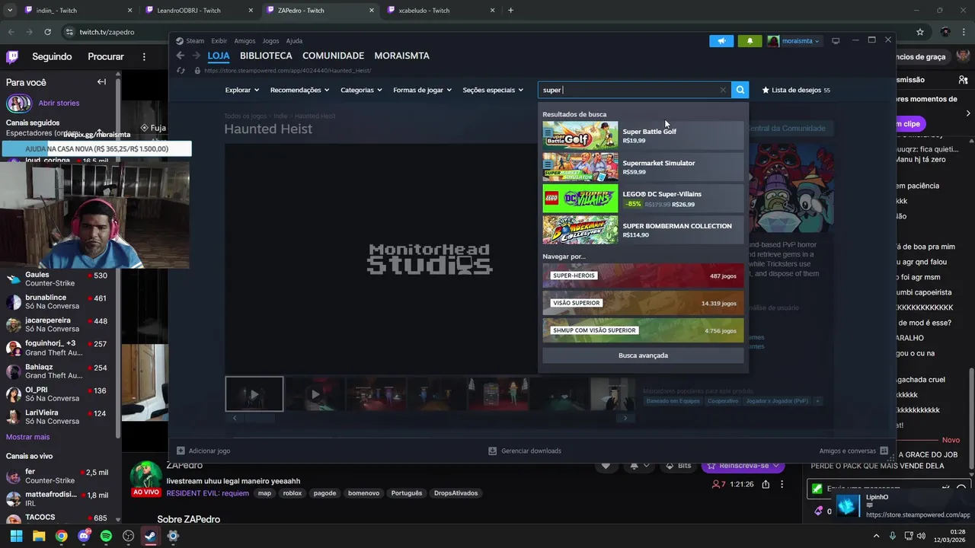The width and height of the screenshot is (975, 548).
Task: Open Steam announcements megaphone button
Action: click(x=721, y=41)
